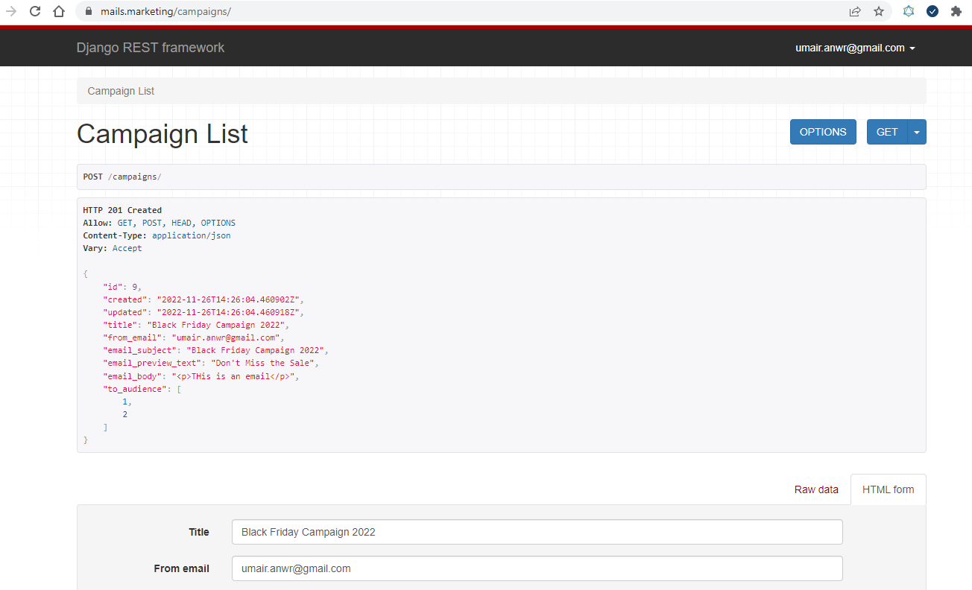
Task: Click the "email_body" JSON value
Action: [233, 376]
